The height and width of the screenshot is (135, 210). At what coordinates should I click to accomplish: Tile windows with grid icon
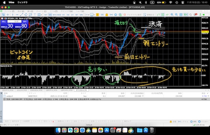point(181,15)
